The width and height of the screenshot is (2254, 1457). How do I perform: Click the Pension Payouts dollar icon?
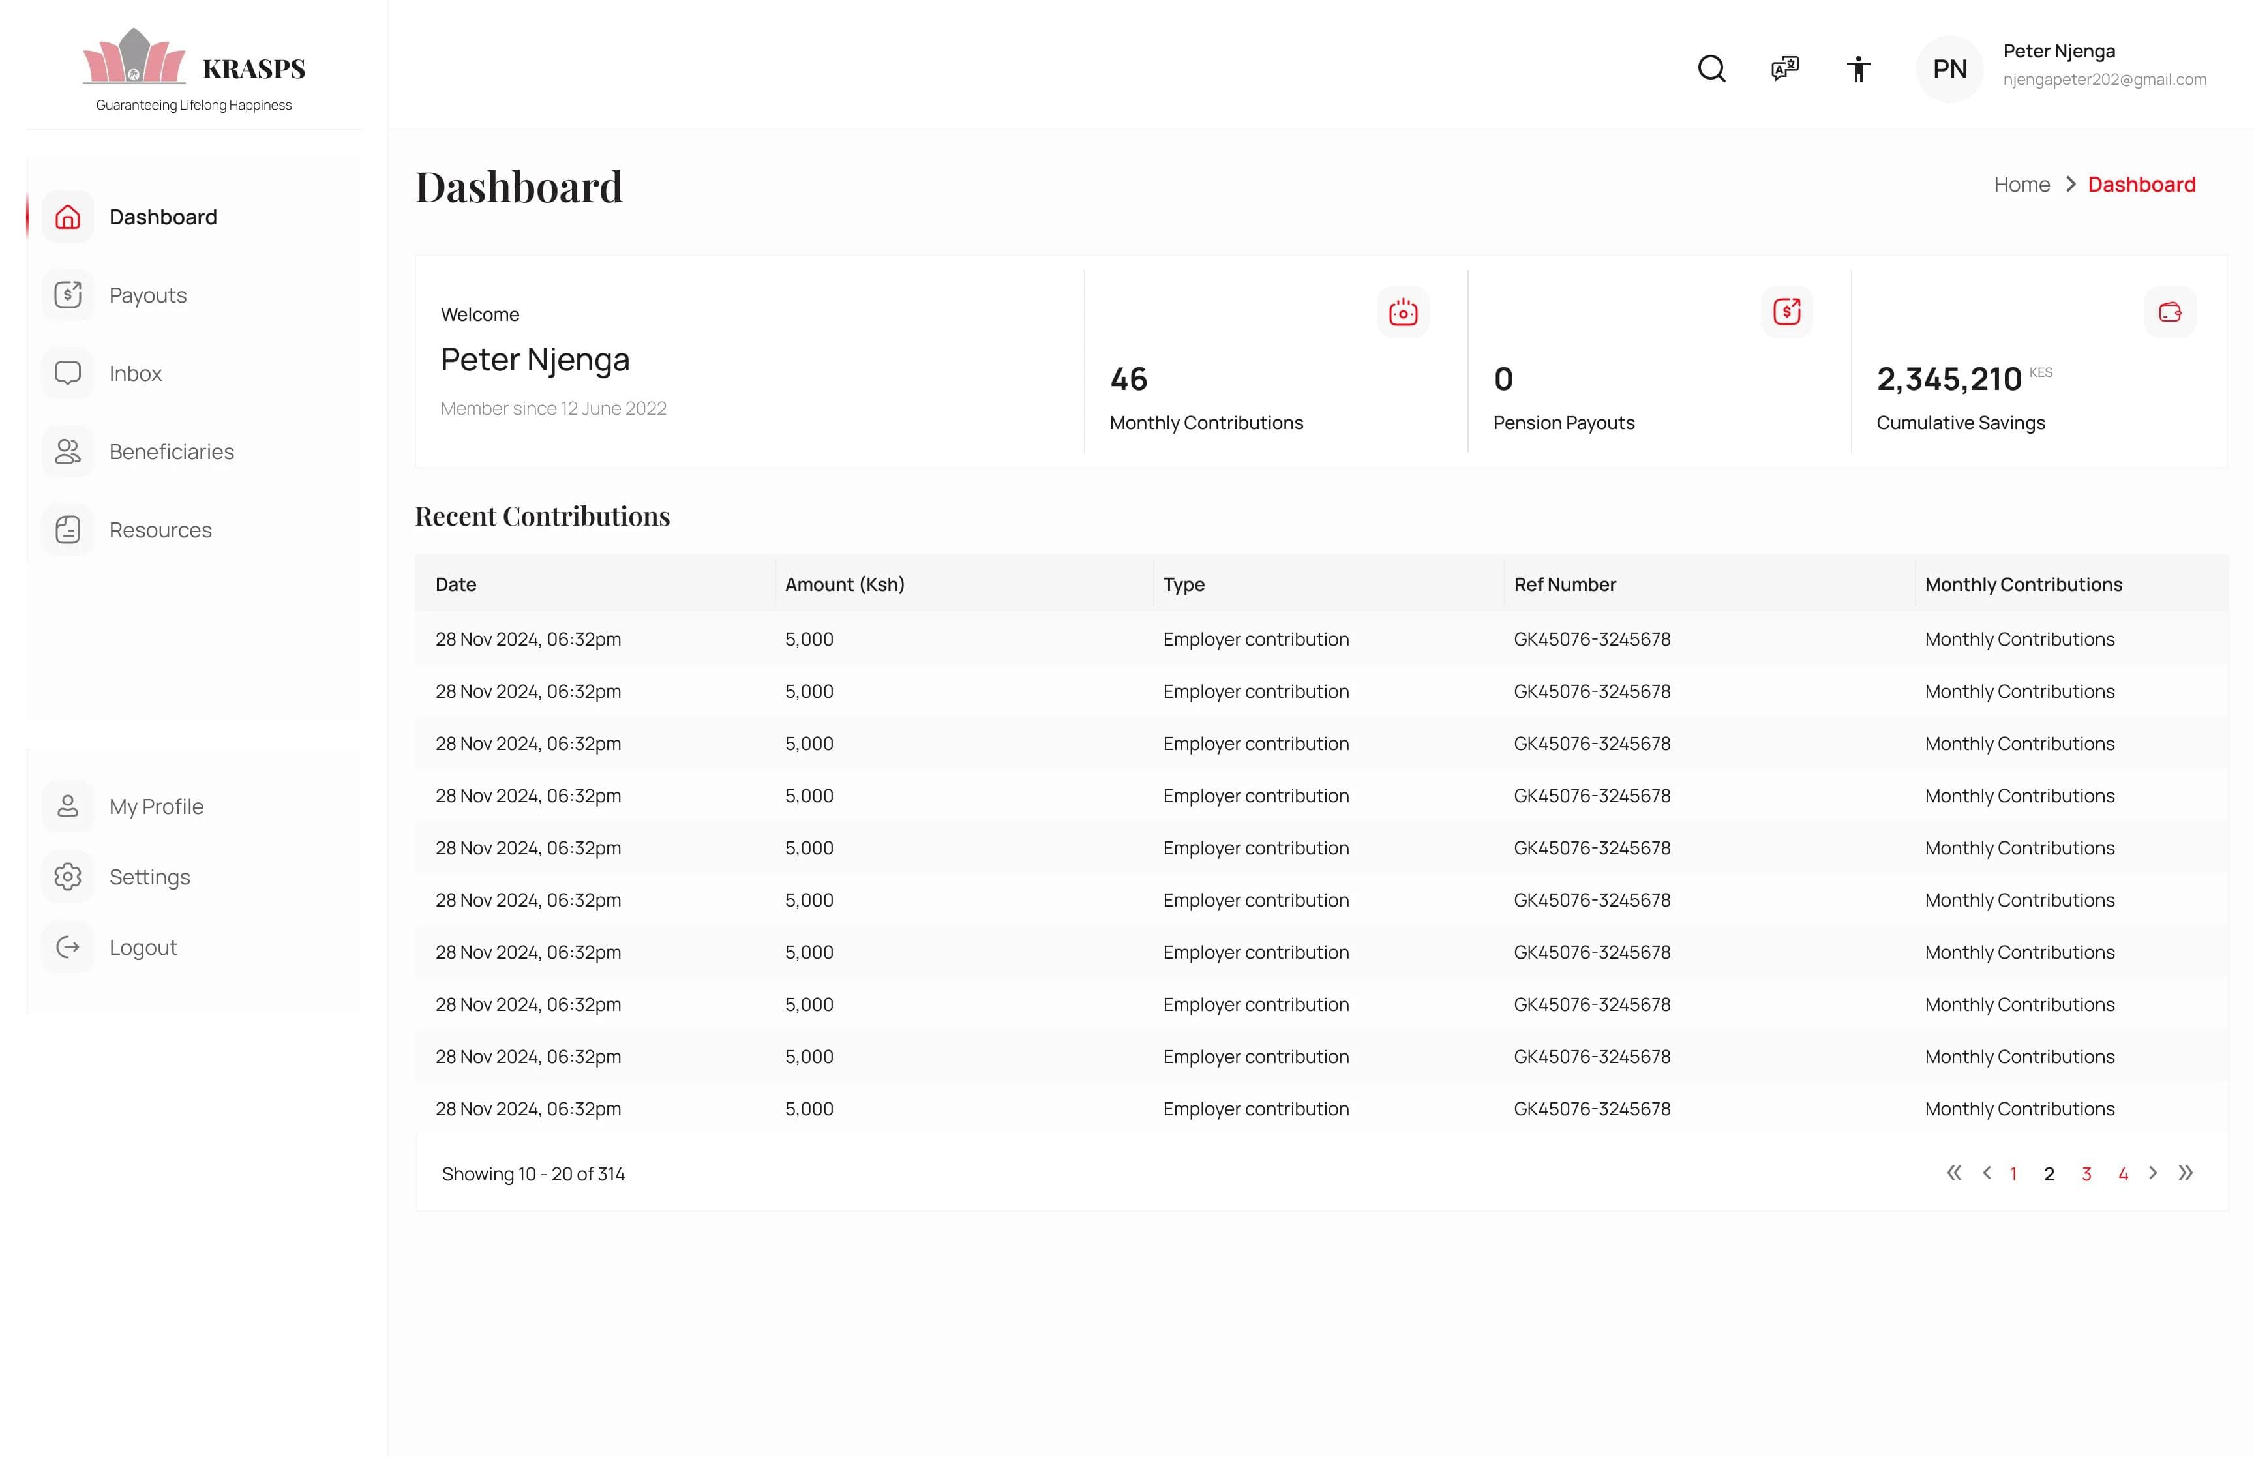click(1786, 310)
